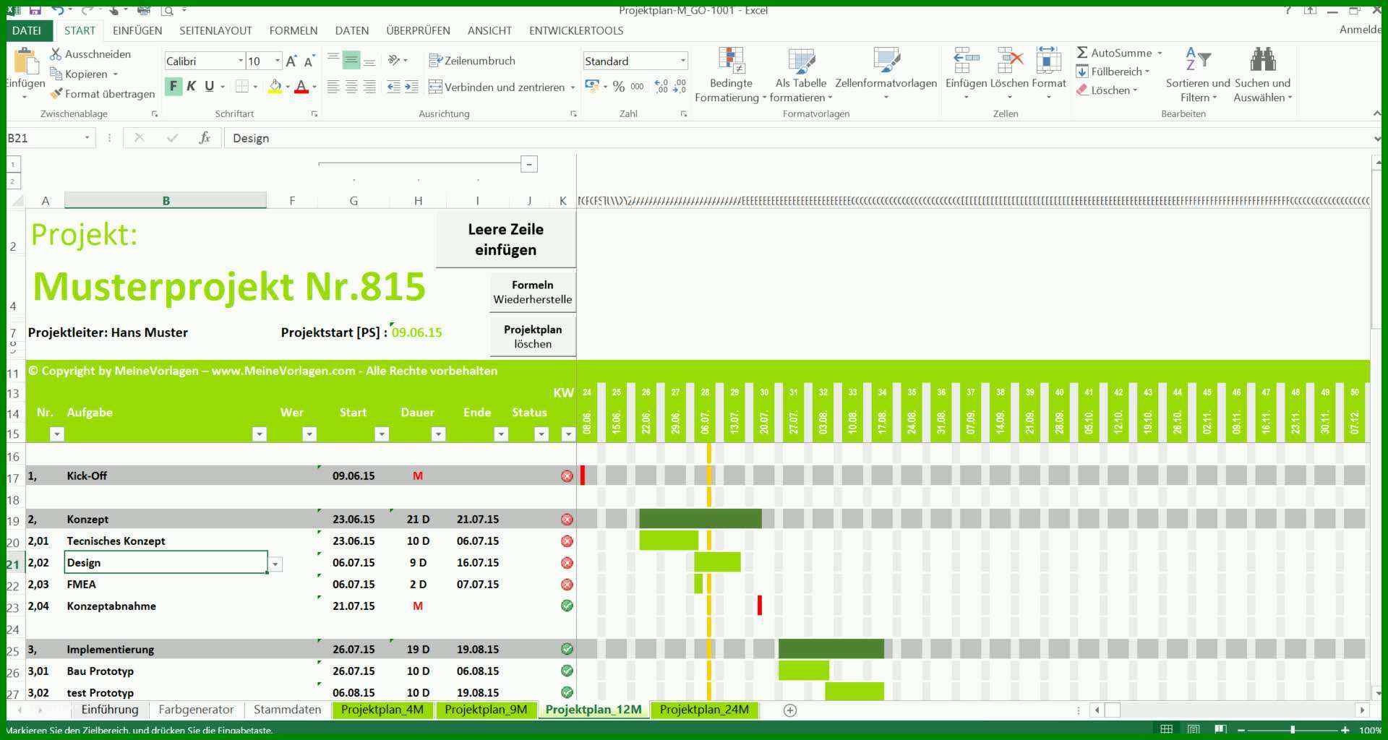Open the Format cells menu

click(x=1049, y=72)
